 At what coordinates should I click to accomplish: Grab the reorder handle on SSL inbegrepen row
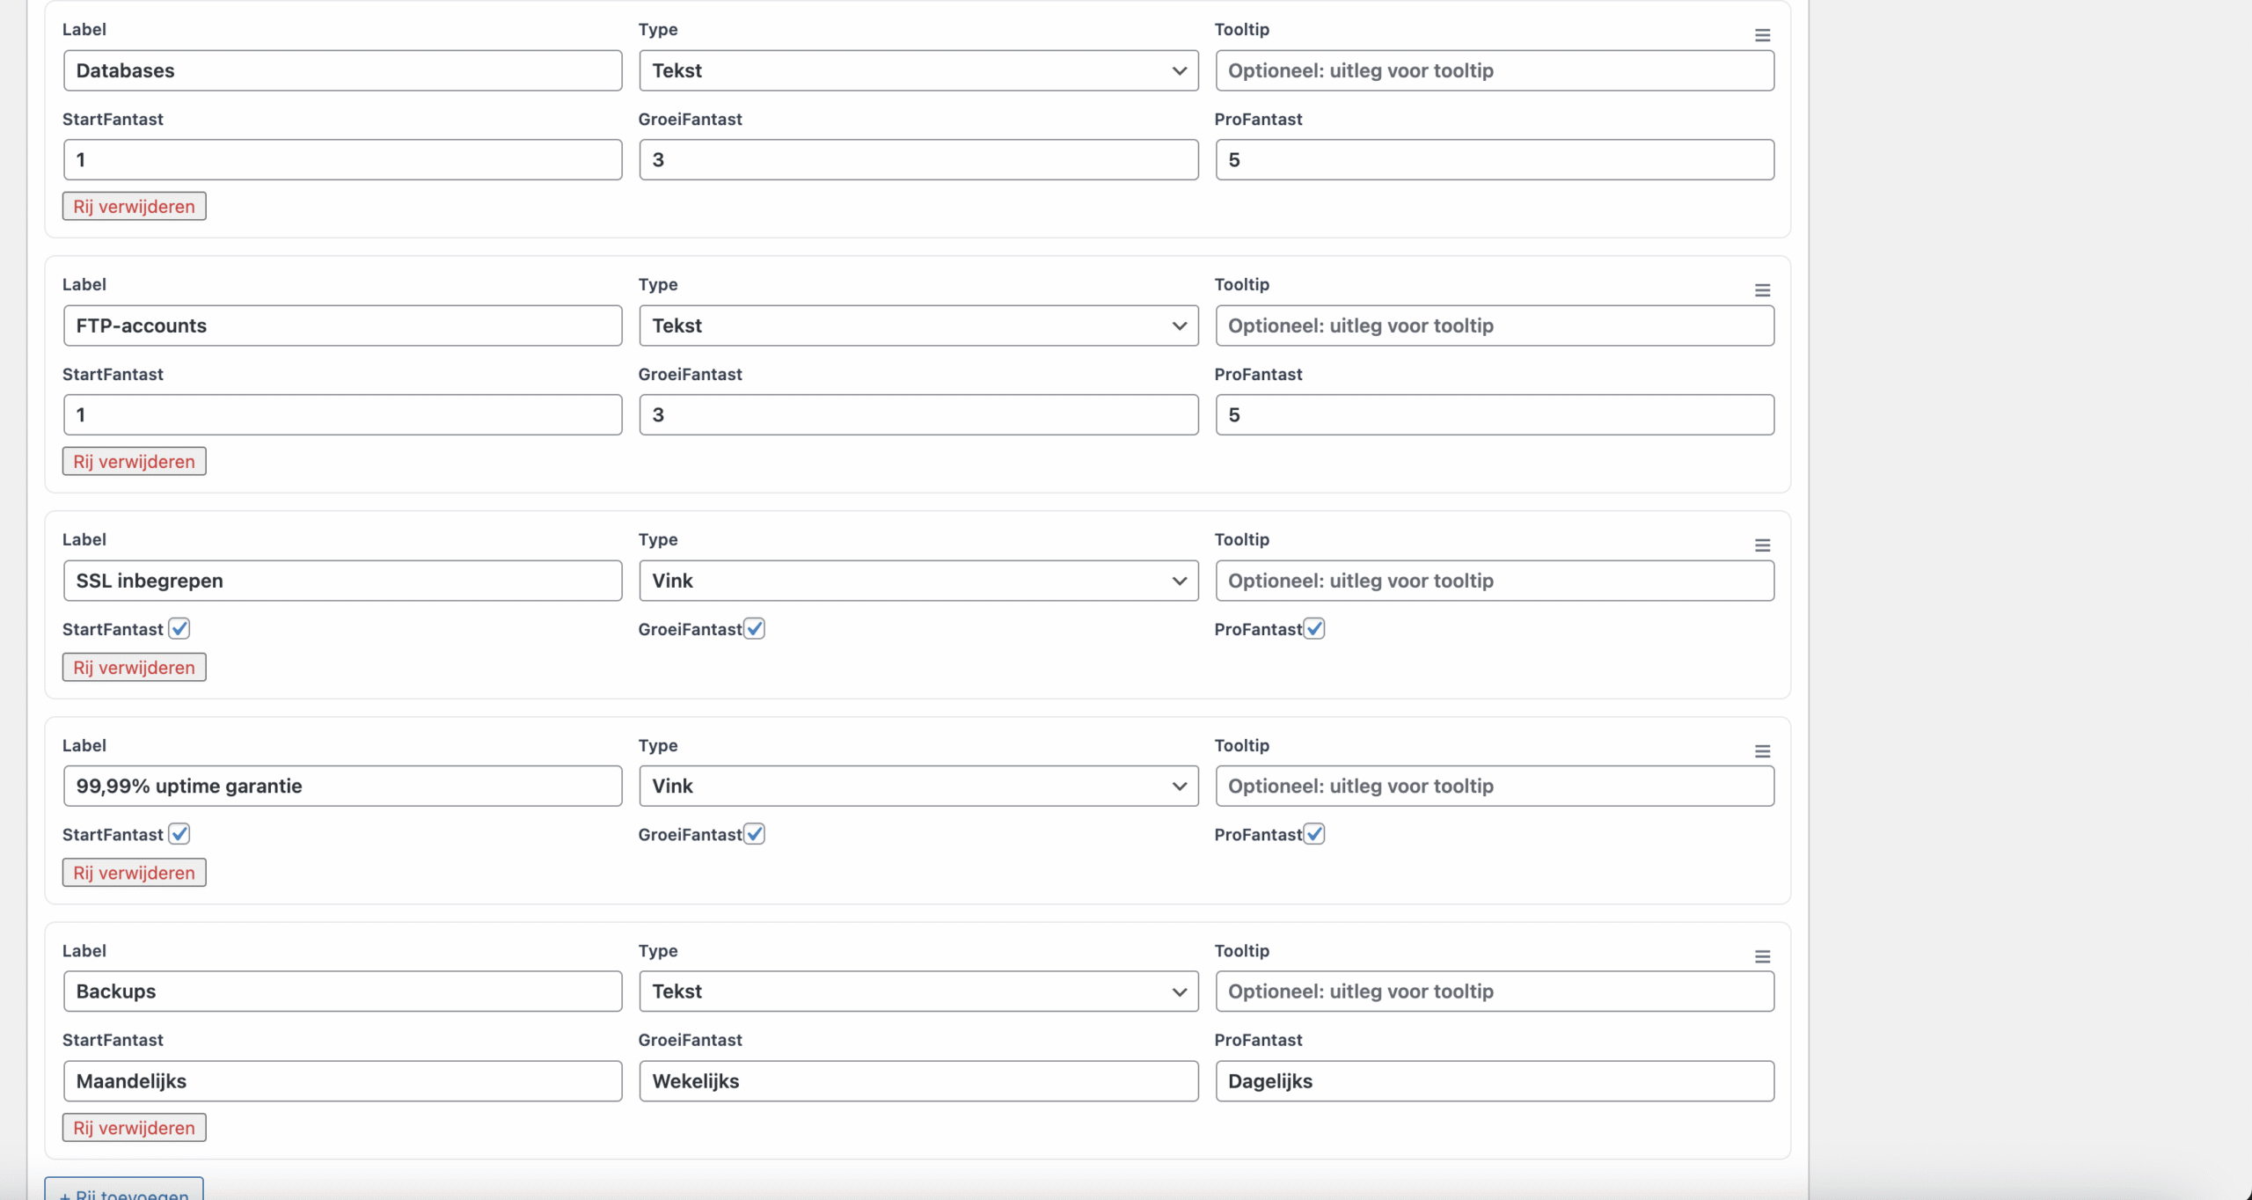click(x=1762, y=545)
